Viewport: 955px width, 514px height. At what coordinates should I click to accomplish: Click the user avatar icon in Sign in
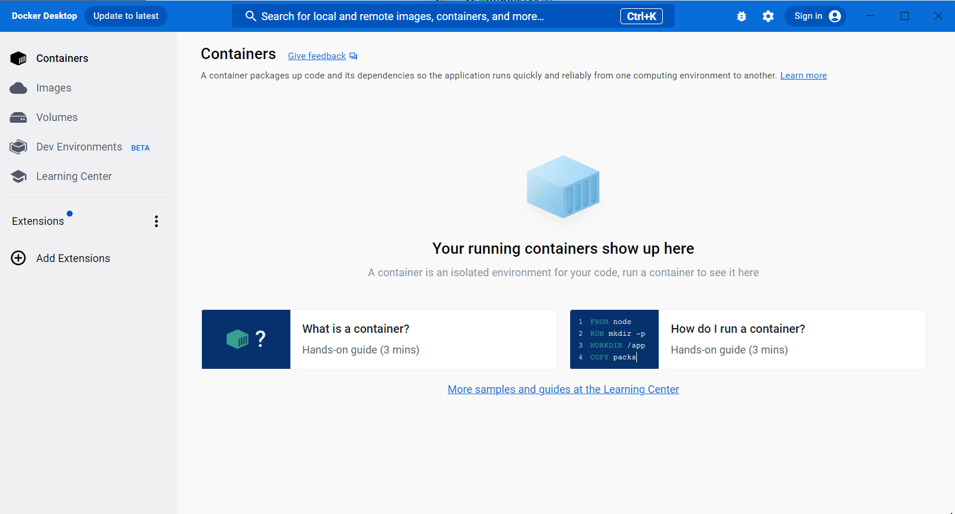[835, 16]
